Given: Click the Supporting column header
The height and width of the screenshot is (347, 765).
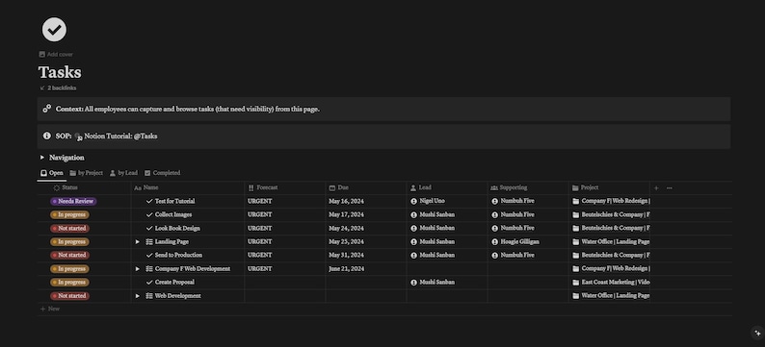Looking at the screenshot, I should 528,187.
